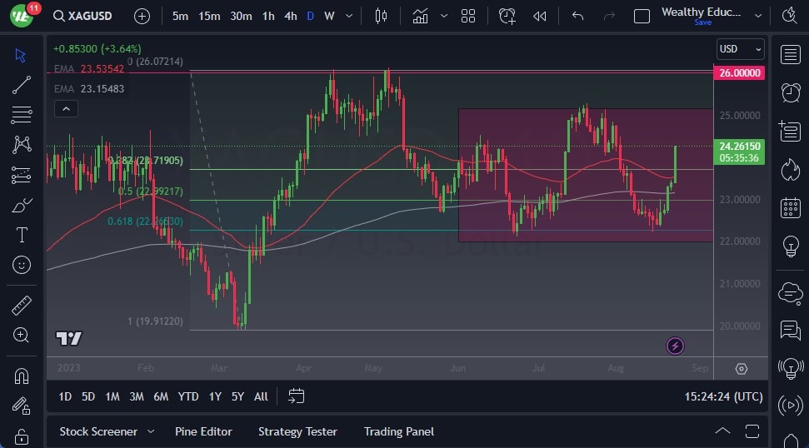Image resolution: width=809 pixels, height=448 pixels.
Task: Open the USD currency dropdown
Action: [740, 49]
